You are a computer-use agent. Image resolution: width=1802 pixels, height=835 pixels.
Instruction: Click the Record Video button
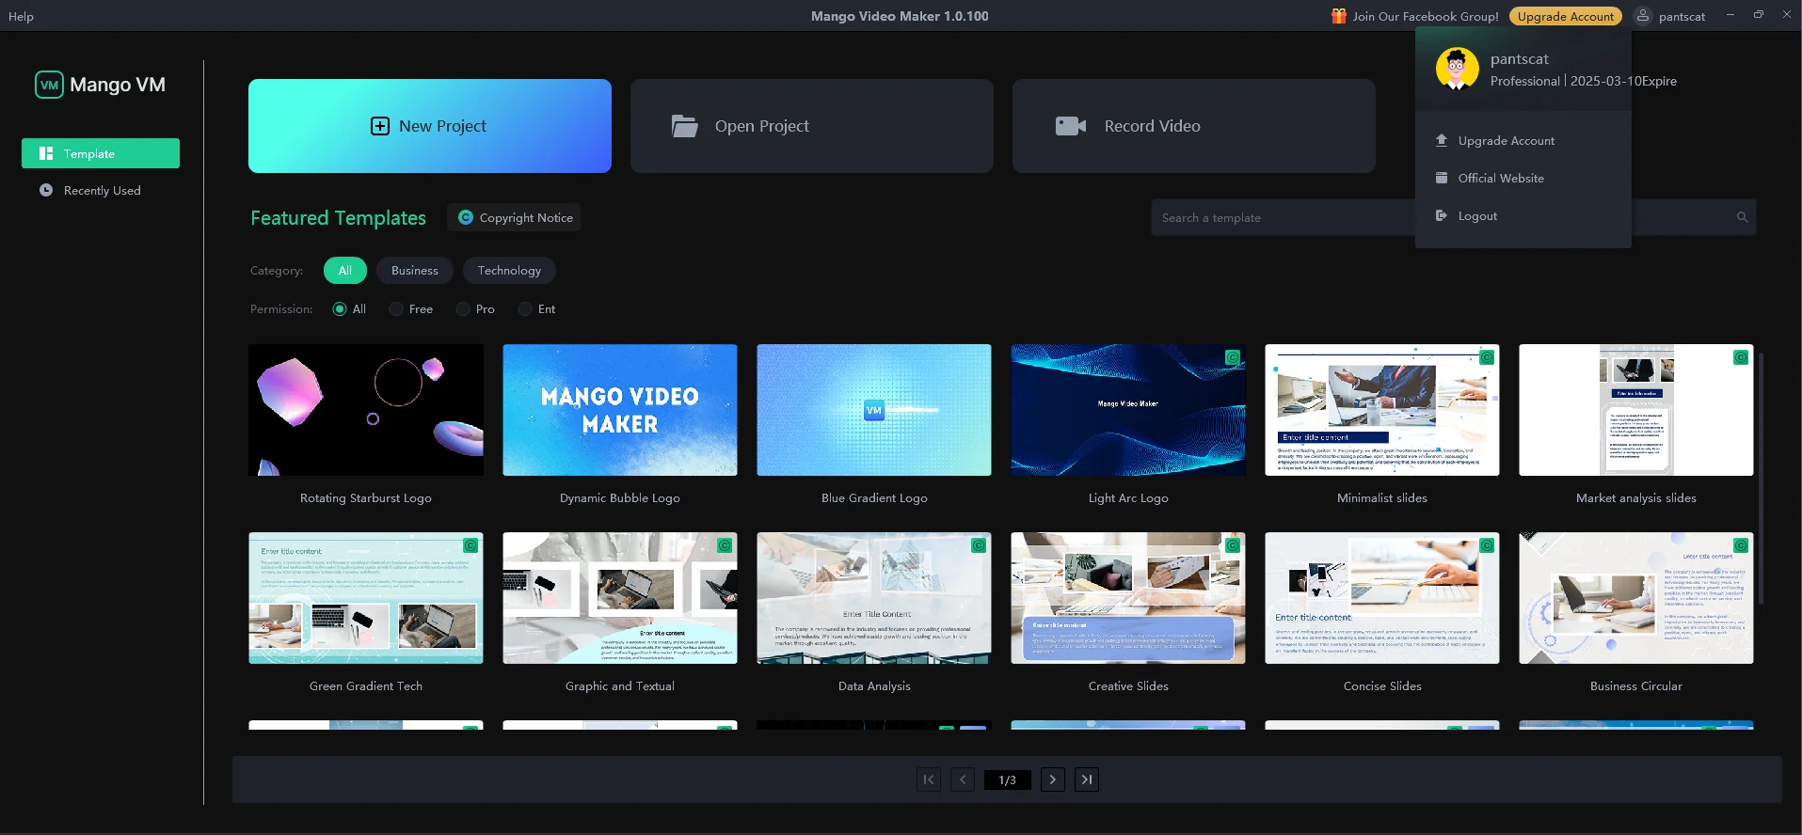point(1194,126)
